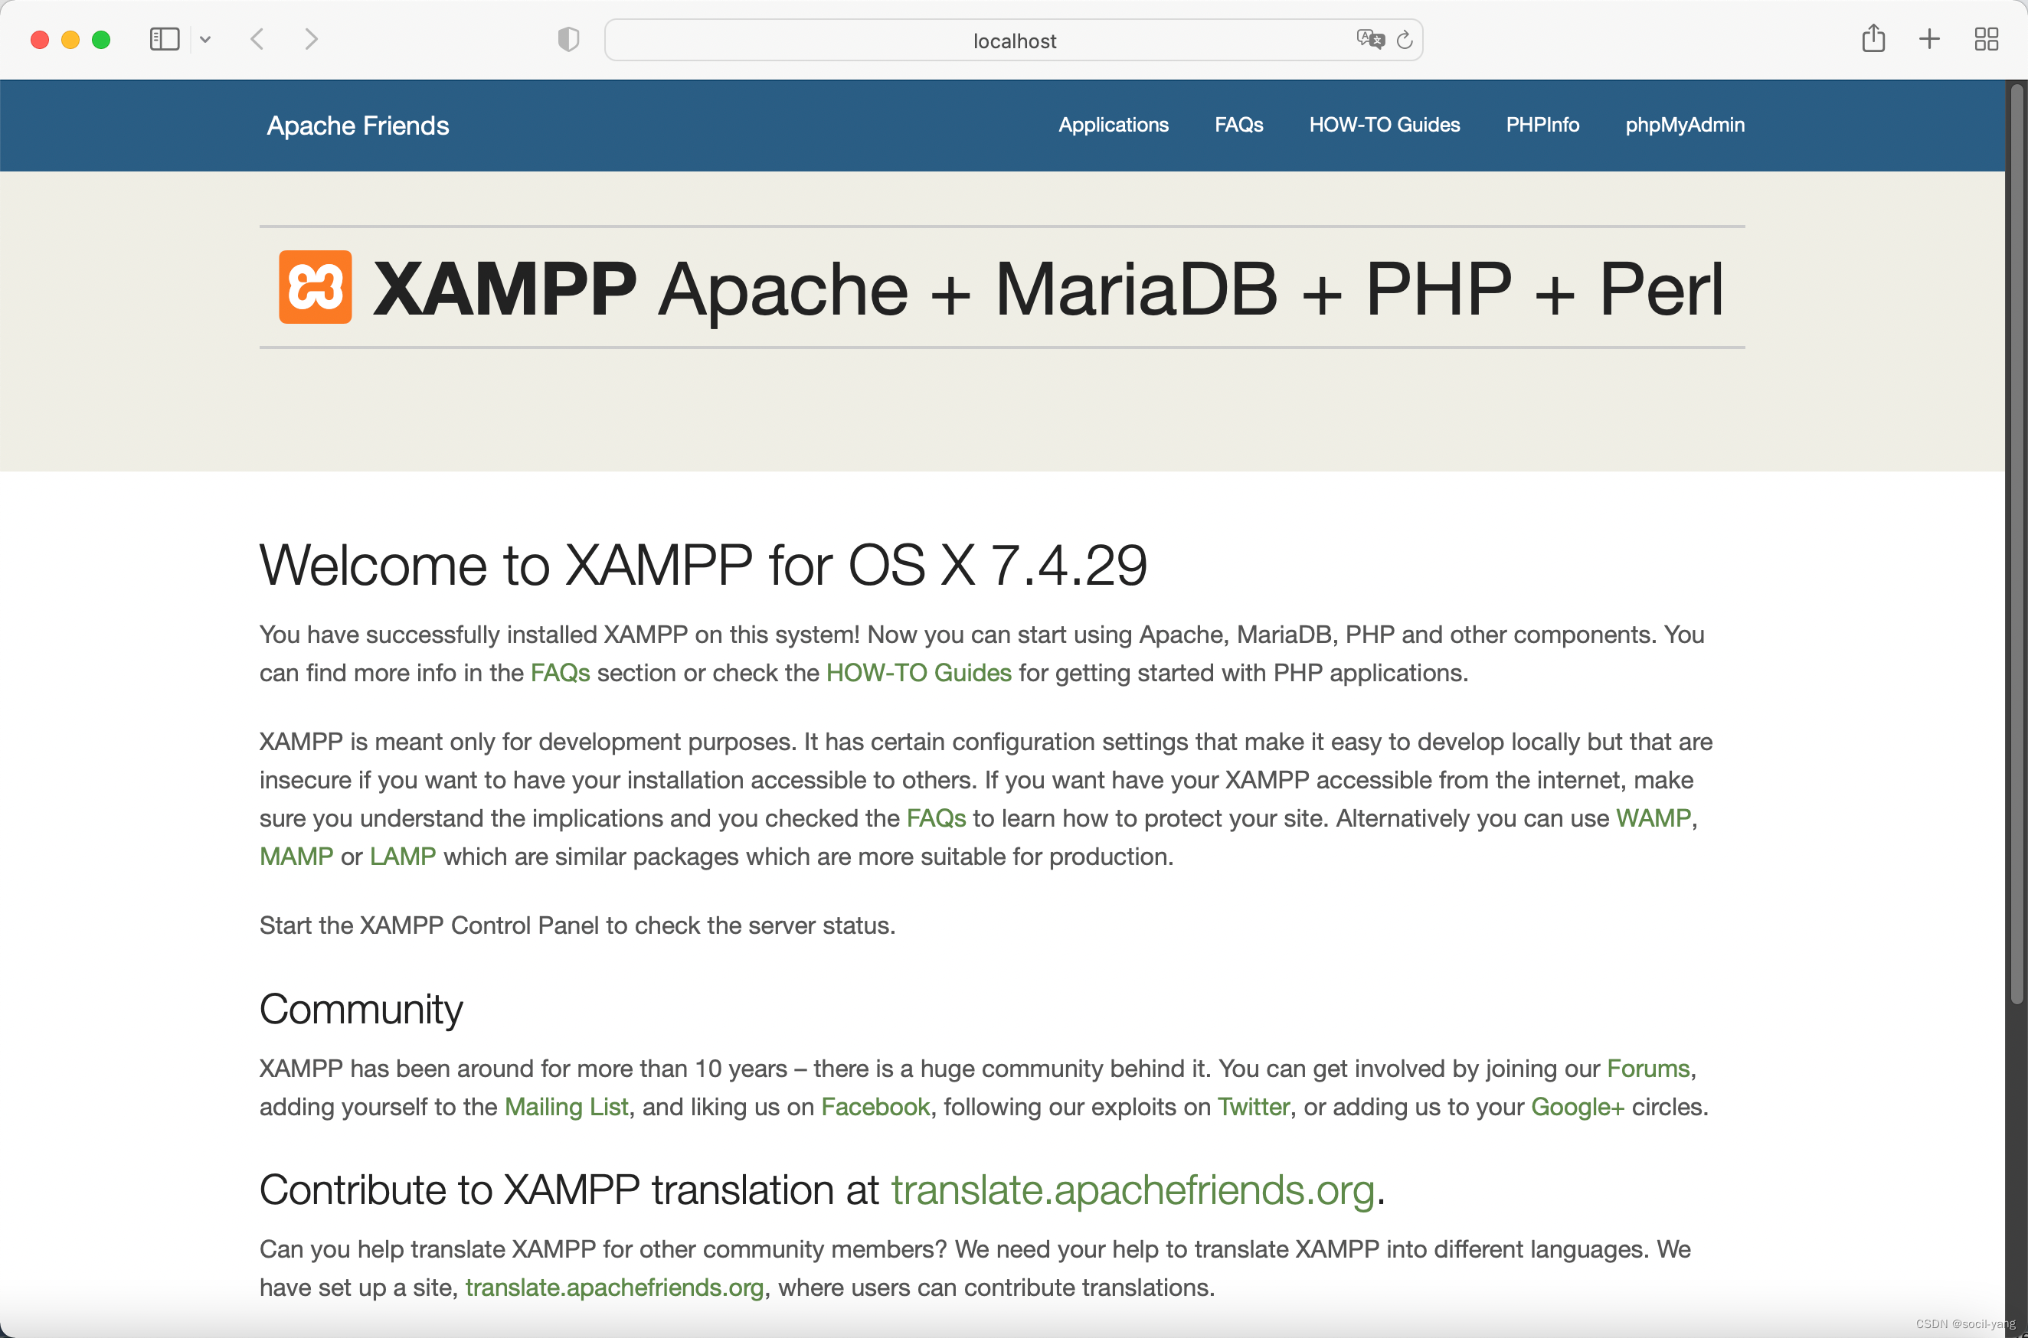
Task: Show the tab overview grid
Action: point(1986,39)
